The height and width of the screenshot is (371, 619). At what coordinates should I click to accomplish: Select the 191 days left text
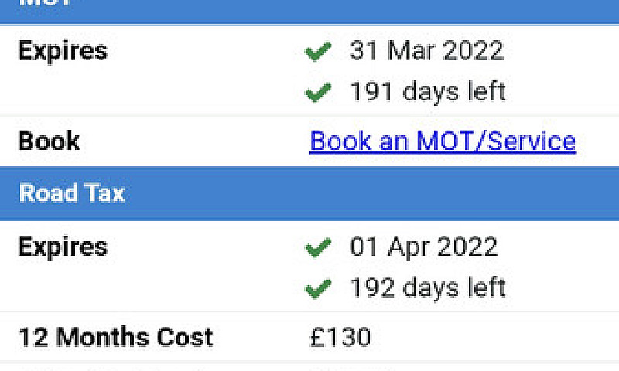click(x=428, y=92)
